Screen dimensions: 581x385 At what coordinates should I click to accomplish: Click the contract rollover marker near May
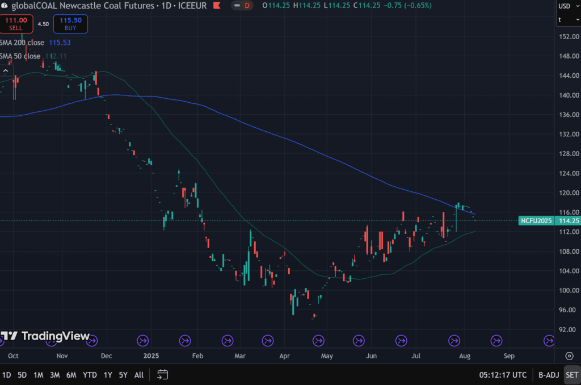[318, 341]
